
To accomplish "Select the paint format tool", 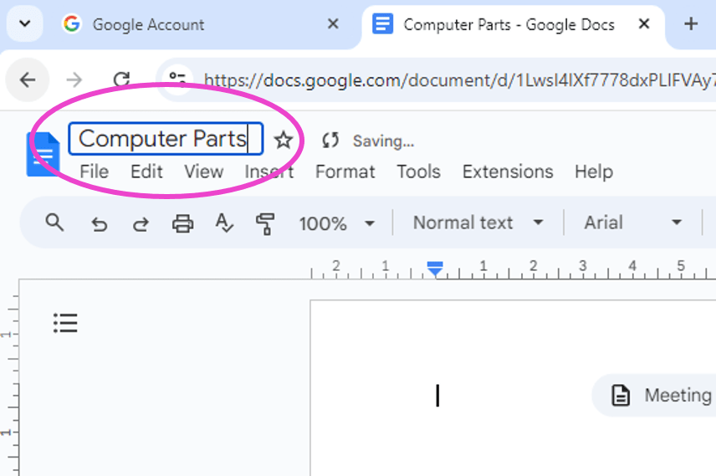I will click(x=265, y=223).
